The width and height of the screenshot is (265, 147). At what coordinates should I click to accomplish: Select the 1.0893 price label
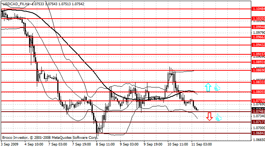click(x=258, y=62)
